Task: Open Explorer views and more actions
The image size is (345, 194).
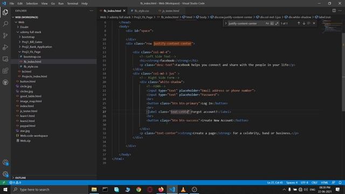Action: 91,11
